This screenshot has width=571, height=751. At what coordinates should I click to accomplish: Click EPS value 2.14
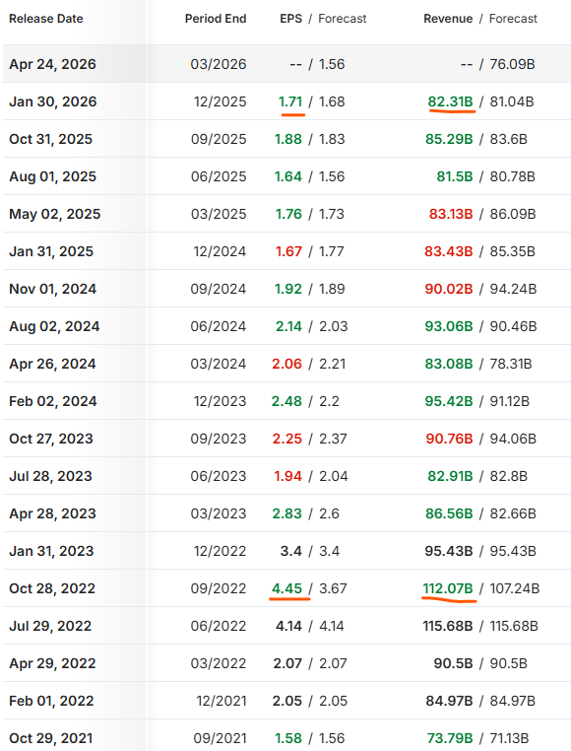[x=288, y=326]
